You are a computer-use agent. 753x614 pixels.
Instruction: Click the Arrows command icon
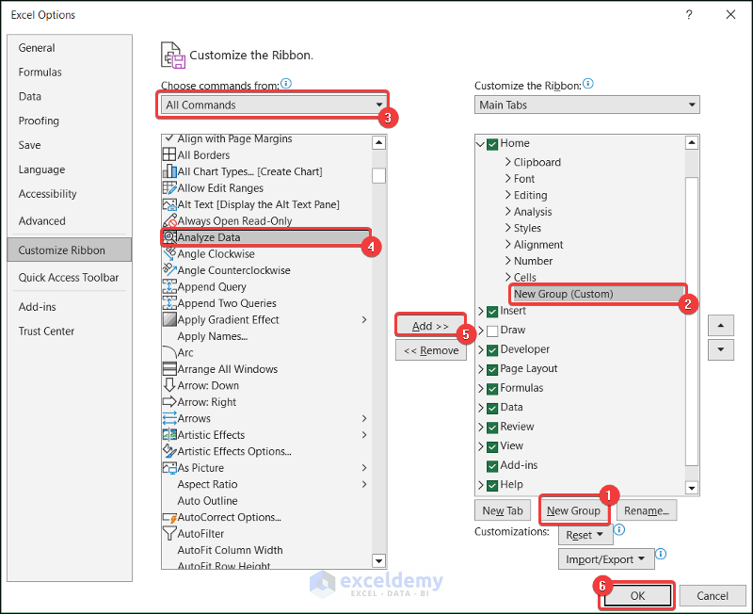pyautogui.click(x=169, y=418)
